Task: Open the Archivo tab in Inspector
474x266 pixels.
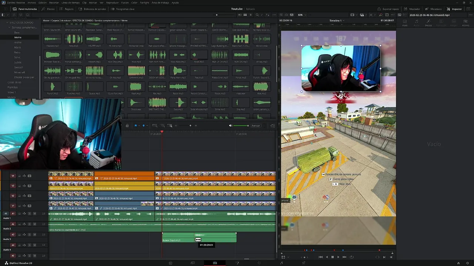Action: click(x=465, y=23)
